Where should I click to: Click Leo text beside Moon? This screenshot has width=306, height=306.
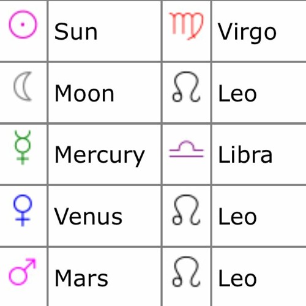click(x=237, y=94)
